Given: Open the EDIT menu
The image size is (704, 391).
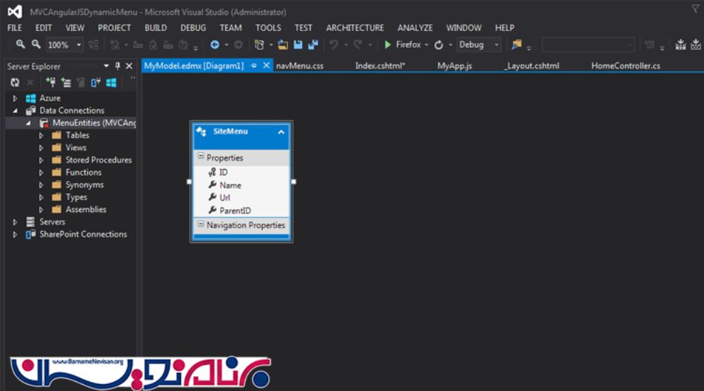Looking at the screenshot, I should tap(44, 28).
